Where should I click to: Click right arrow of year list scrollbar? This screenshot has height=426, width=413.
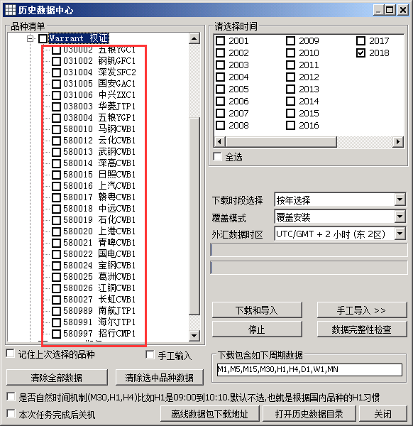coord(398,141)
